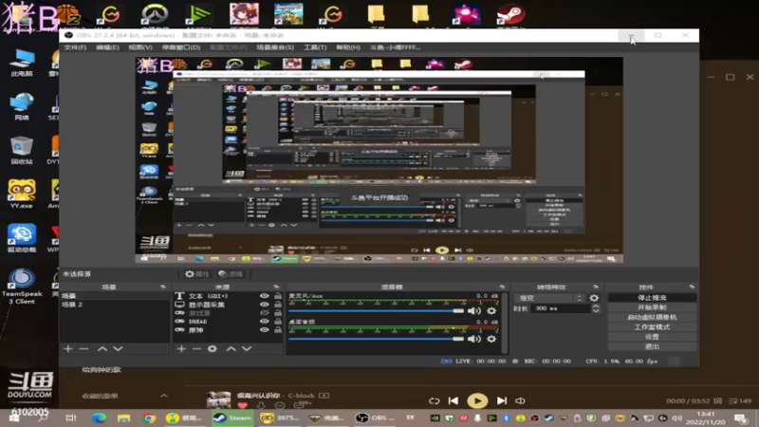
Task: Toggle lock on 文本 (GDI+) source
Action: [x=278, y=296]
